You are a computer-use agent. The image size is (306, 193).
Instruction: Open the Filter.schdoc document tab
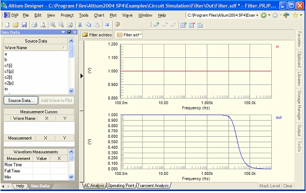pos(97,35)
